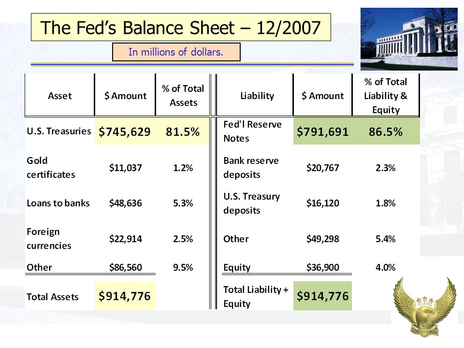464x348 pixels.
Task: Click the Asset column header
Action: pos(60,95)
